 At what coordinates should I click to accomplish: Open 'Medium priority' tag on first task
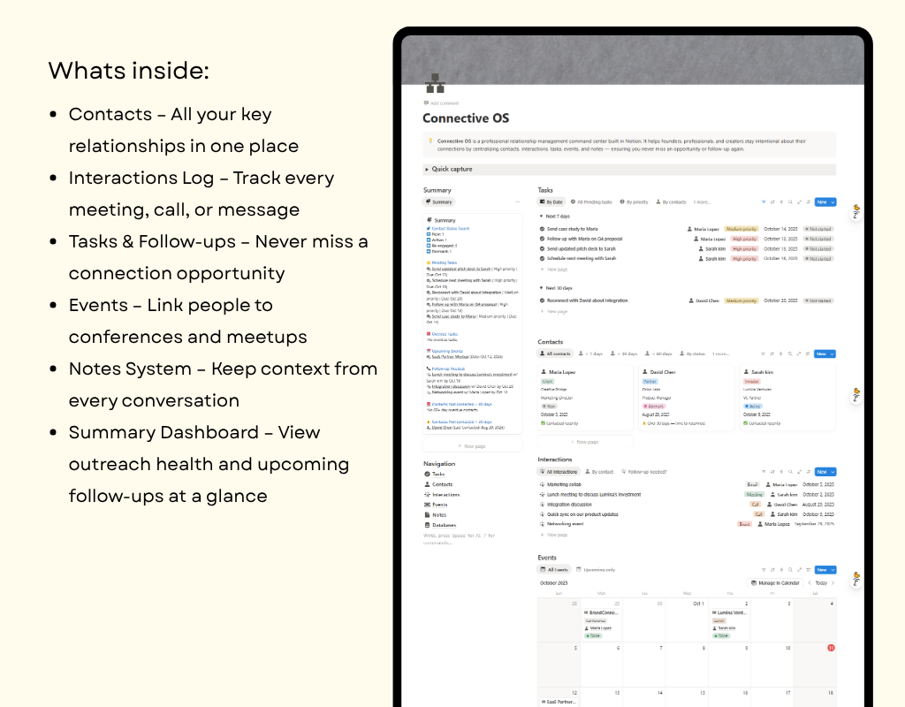click(741, 229)
